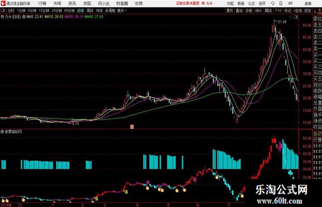Select the 周线 weekly period tab
The height and width of the screenshot is (207, 322).
coord(90,11)
